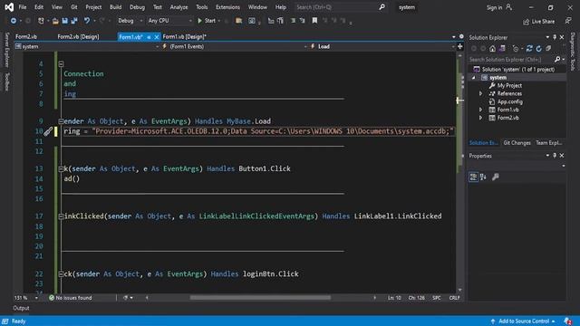The image size is (580, 326).
Task: Click the Save All icon
Action: click(74, 21)
